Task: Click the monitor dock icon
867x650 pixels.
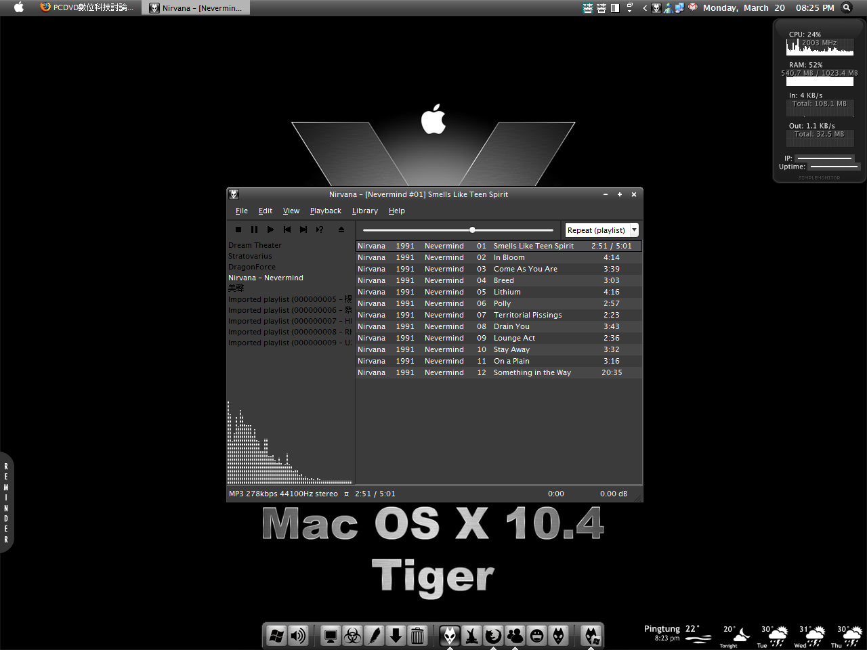Action: point(331,636)
